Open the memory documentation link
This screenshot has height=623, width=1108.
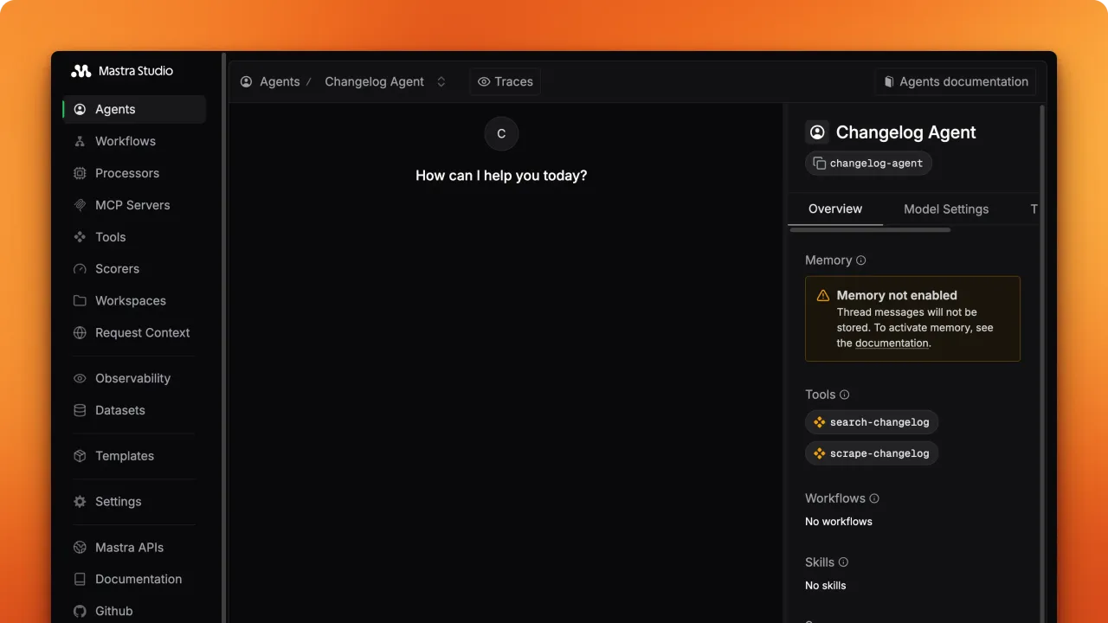[892, 343]
